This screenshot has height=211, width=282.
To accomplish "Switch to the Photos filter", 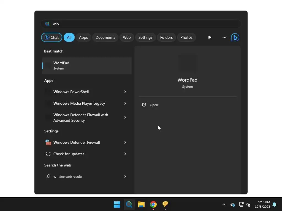I will click(x=186, y=37).
